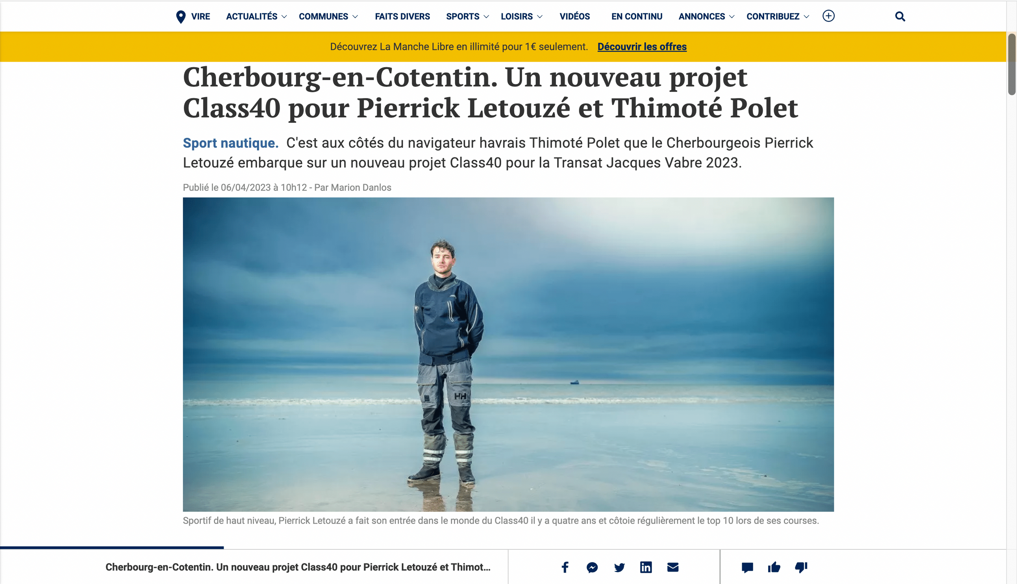Share the article on LinkedIn
Image resolution: width=1017 pixels, height=584 pixels.
tap(646, 567)
